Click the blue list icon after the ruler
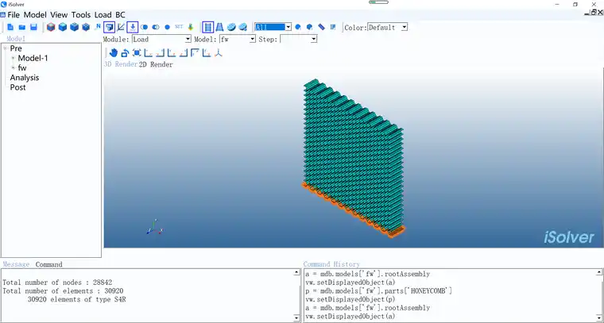Screen dimensions: 604x323 coord(333,27)
